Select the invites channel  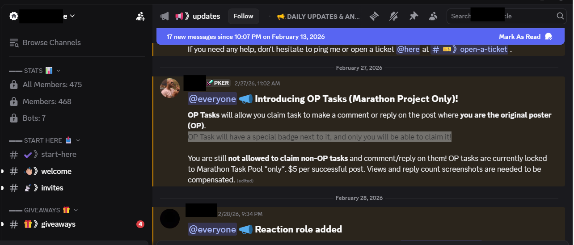52,188
